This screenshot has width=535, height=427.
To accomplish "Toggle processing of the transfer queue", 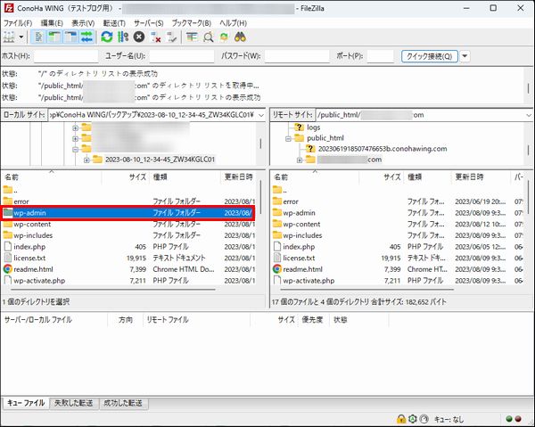I will pyautogui.click(x=123, y=37).
